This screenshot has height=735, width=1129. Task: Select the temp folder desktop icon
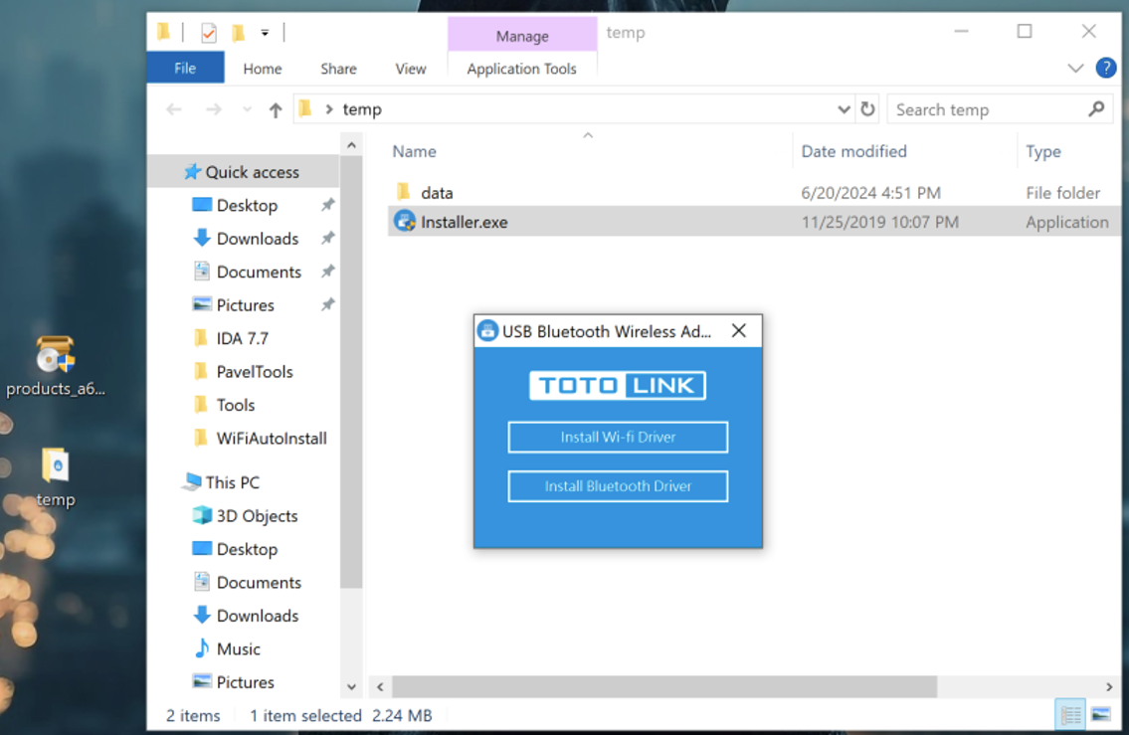pos(55,465)
